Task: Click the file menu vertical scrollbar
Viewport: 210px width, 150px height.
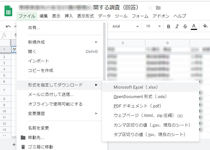Action: pos(104,51)
